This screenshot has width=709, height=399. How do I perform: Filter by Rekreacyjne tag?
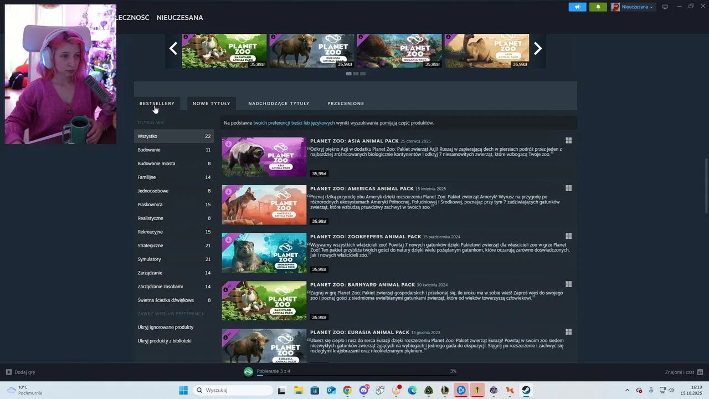174,232
